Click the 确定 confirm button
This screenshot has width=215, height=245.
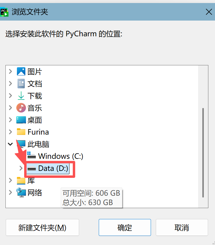coord(125,227)
